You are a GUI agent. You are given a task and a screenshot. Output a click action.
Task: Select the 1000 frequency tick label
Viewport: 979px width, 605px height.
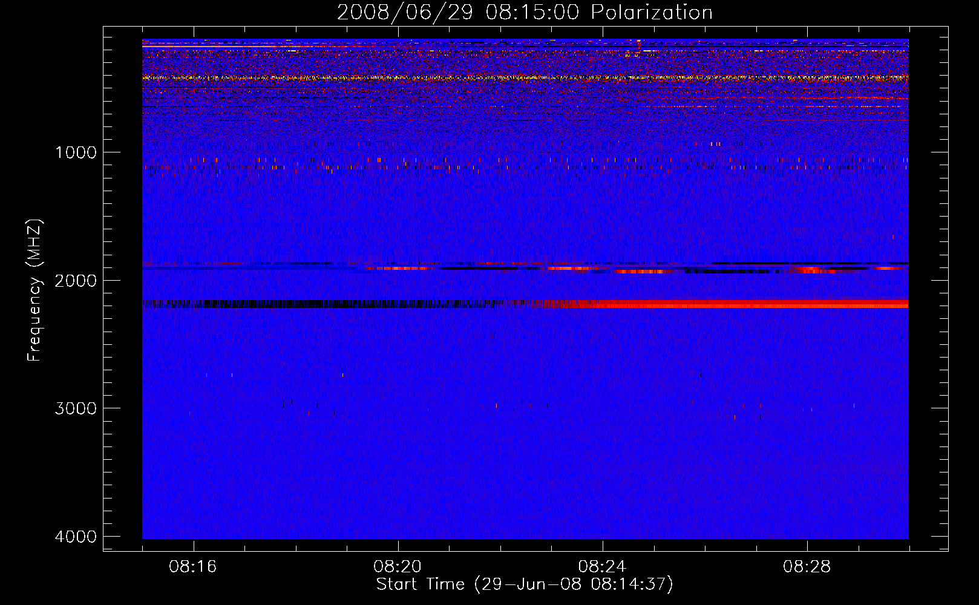pos(76,152)
